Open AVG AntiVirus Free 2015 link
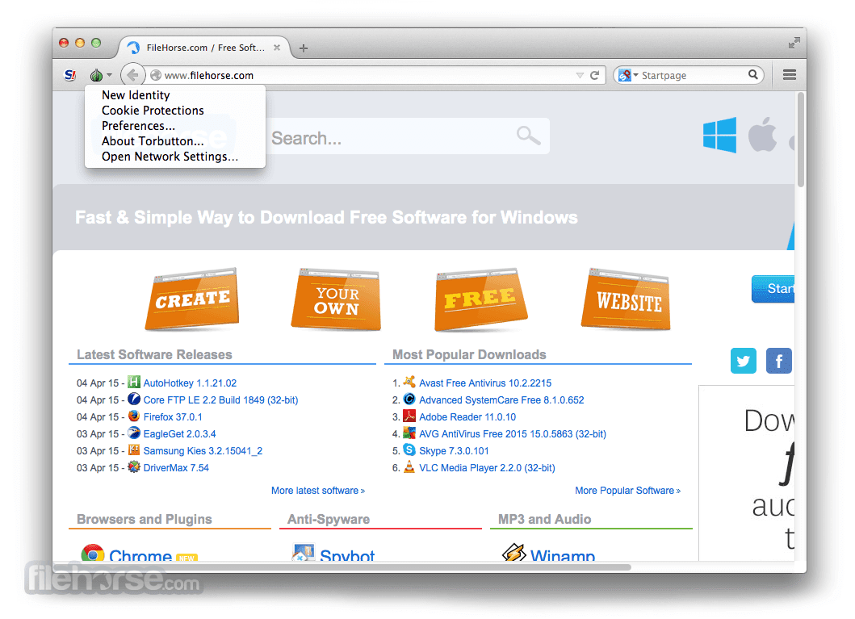 513,433
